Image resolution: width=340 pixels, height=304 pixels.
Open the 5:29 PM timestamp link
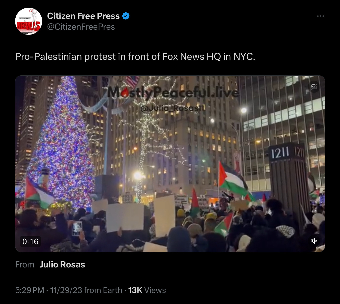point(30,290)
